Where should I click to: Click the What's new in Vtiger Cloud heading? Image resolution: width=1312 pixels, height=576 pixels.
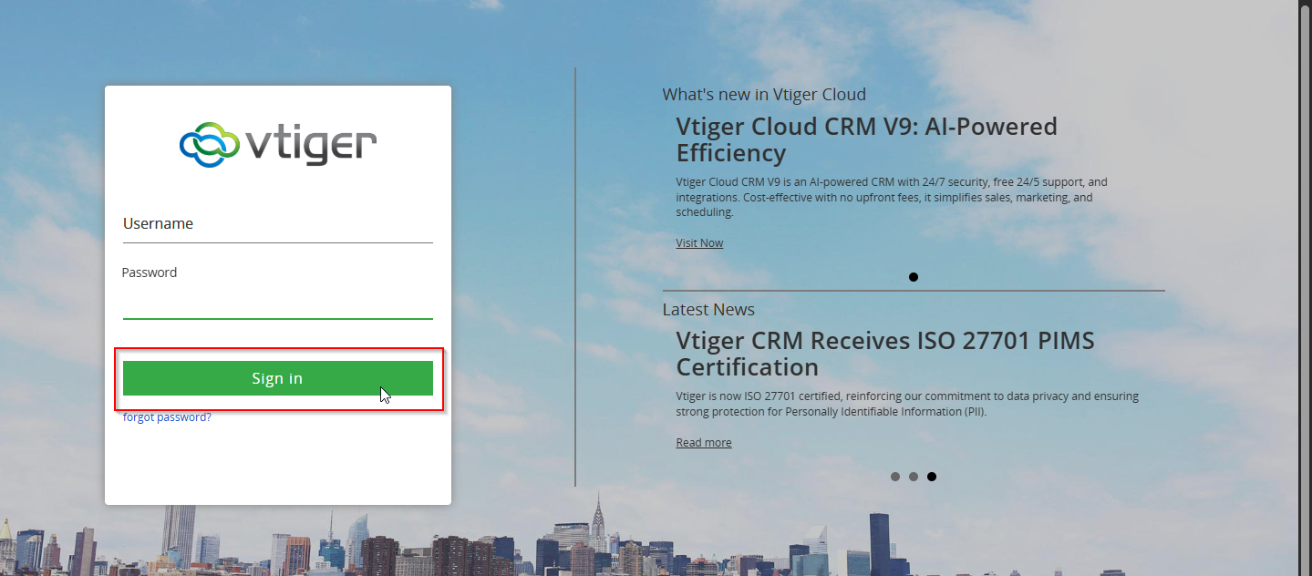tap(763, 95)
